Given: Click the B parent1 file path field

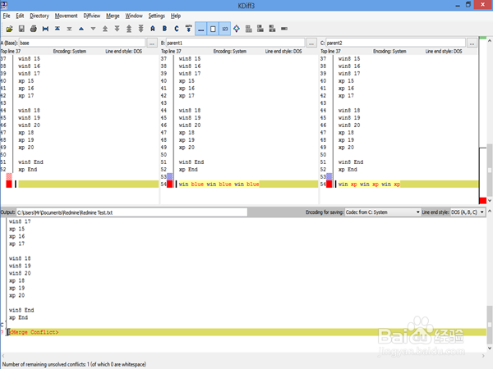Looking at the screenshot, I should pos(235,43).
